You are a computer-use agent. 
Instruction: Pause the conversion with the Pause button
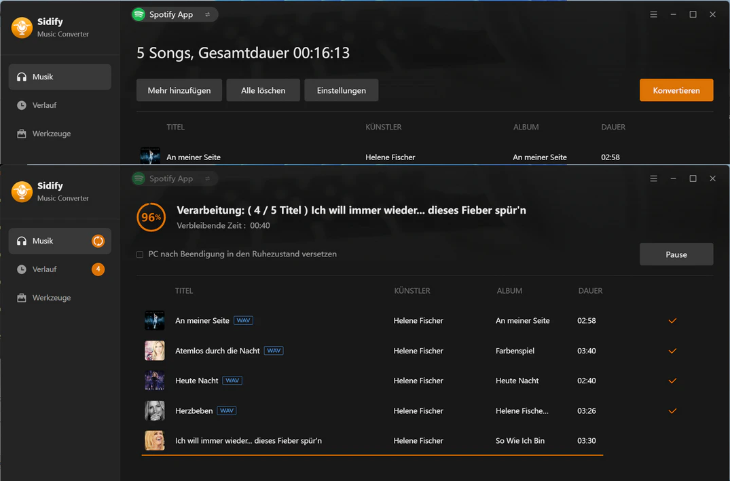coord(676,254)
